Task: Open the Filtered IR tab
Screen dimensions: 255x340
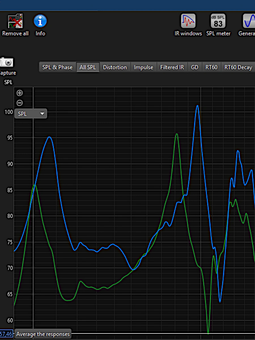Action: 172,67
